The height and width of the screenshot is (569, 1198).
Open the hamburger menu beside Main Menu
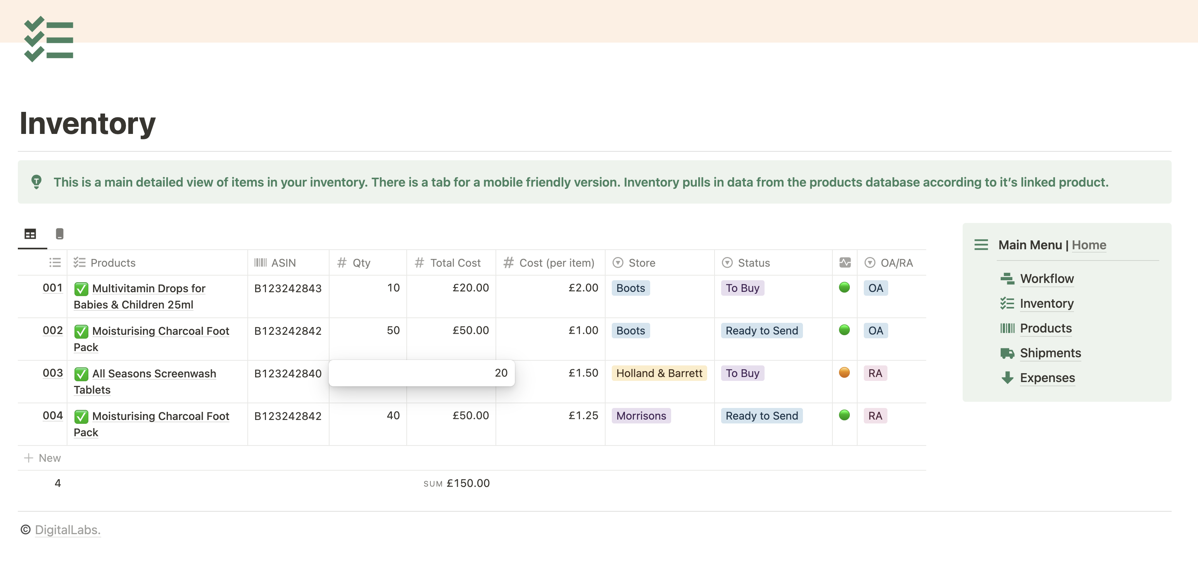[x=981, y=245]
